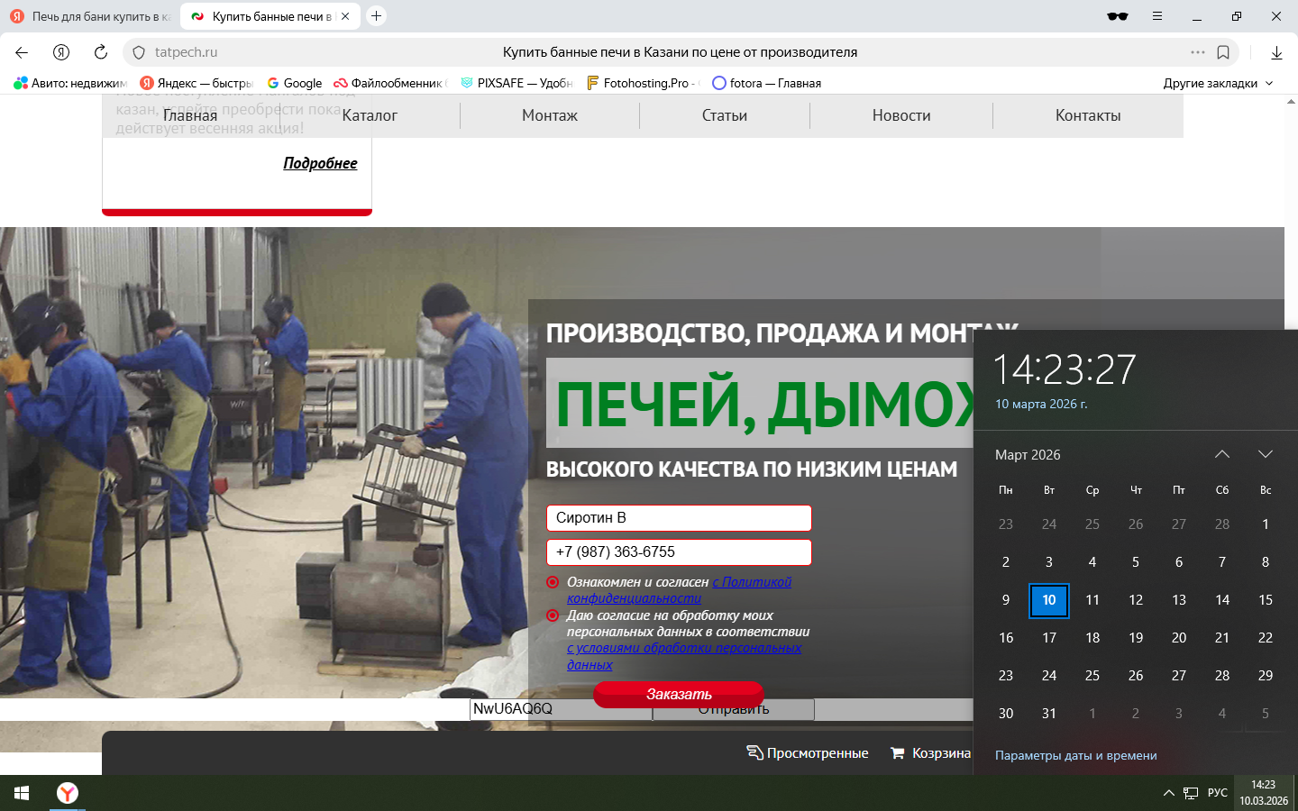Toggle personal data consent radio button

click(x=553, y=615)
